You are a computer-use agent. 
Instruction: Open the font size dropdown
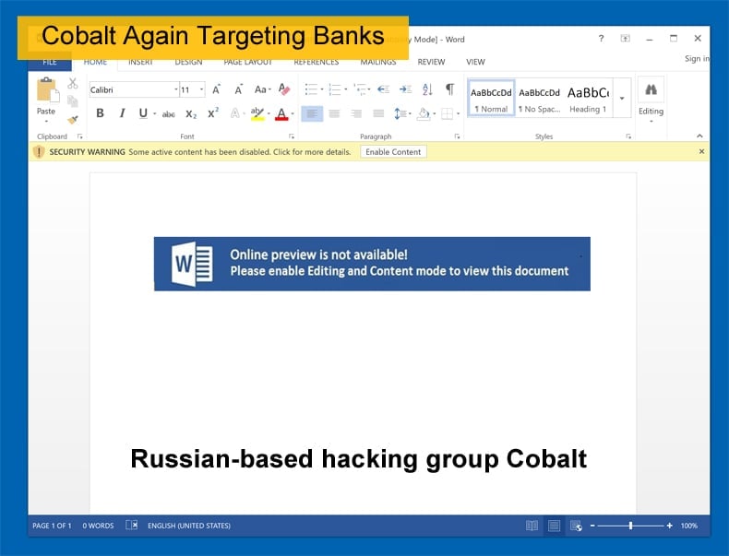(x=202, y=89)
